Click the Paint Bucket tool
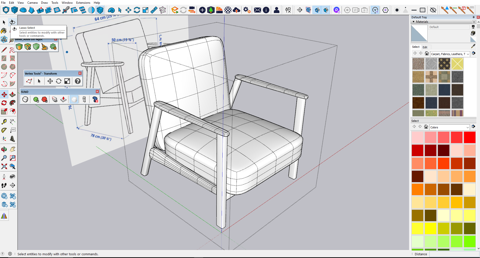The height and width of the screenshot is (258, 480). pos(4,31)
